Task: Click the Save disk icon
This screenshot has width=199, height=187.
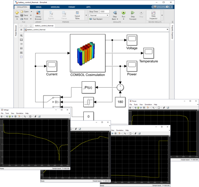Action: tap(22, 15)
